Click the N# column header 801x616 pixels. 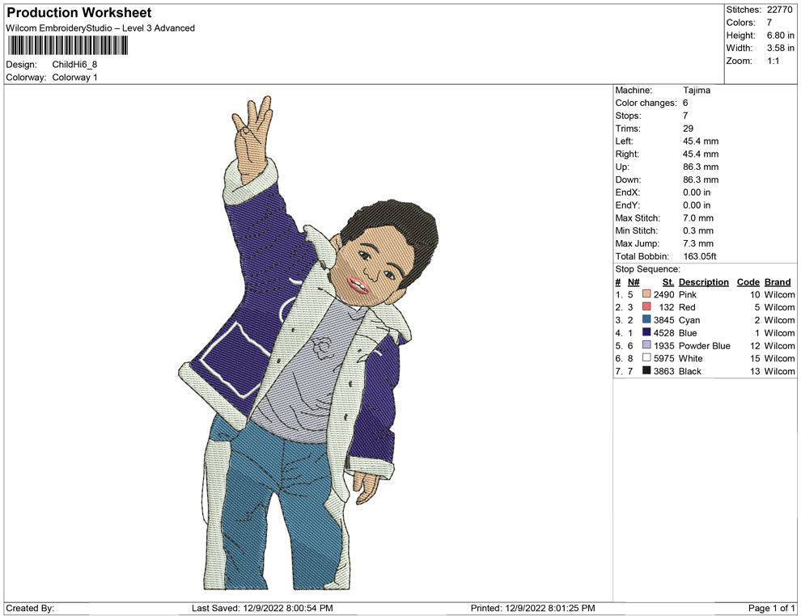(633, 282)
